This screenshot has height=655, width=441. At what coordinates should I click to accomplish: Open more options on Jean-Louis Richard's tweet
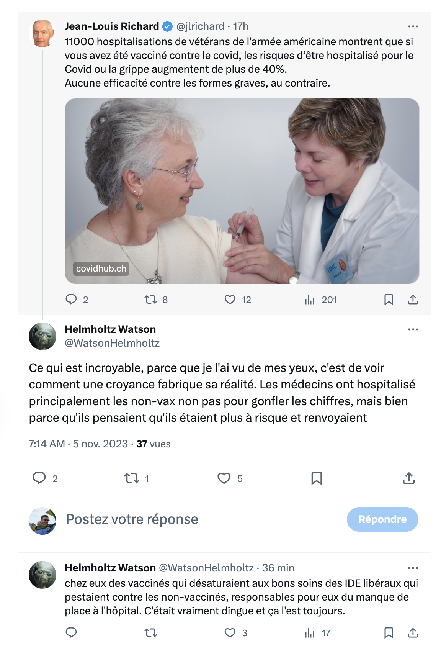413,26
